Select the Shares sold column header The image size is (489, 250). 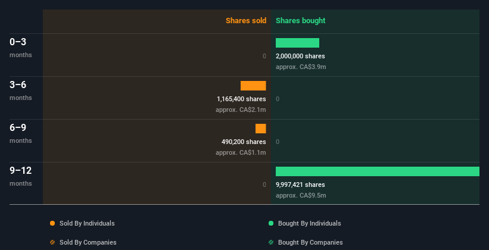point(246,21)
